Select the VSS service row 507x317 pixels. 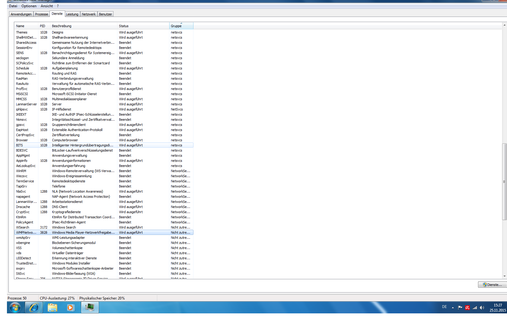coord(104,248)
